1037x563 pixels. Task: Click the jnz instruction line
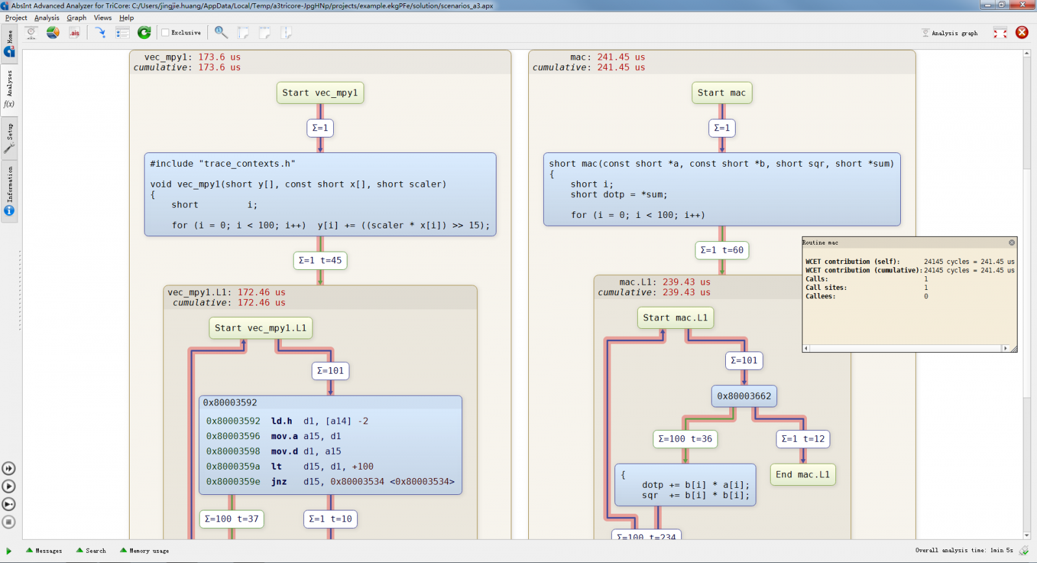[331, 482]
